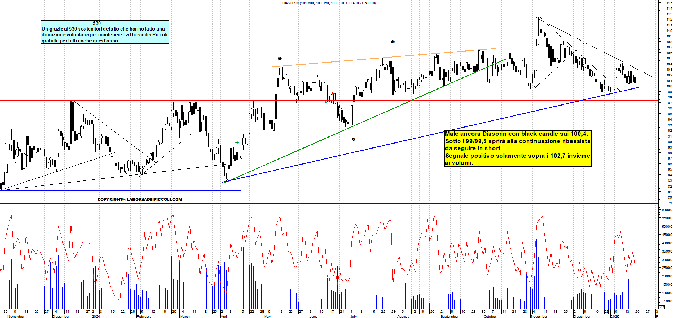Click price level 103 on price axis
This screenshot has width=673, height=318.
coord(669,69)
